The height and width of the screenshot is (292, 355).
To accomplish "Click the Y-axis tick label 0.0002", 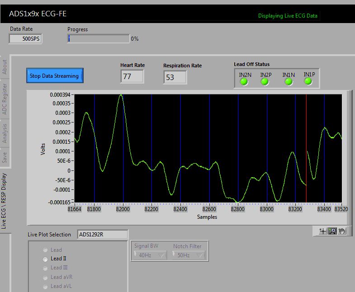I will coord(63,132).
